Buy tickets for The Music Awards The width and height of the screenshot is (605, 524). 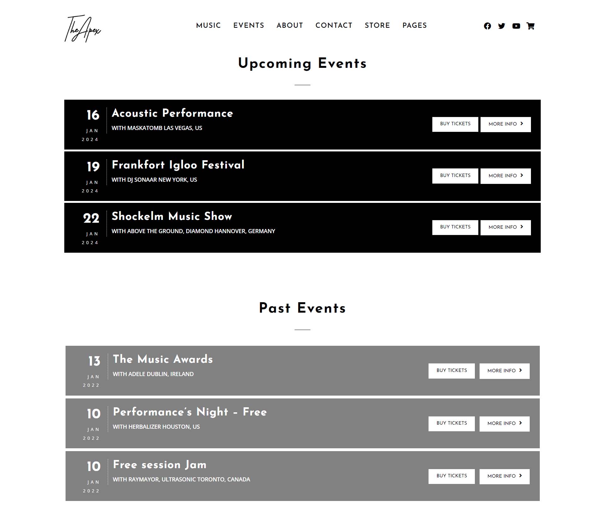coord(451,370)
